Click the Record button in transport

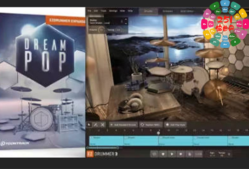click(x=181, y=154)
